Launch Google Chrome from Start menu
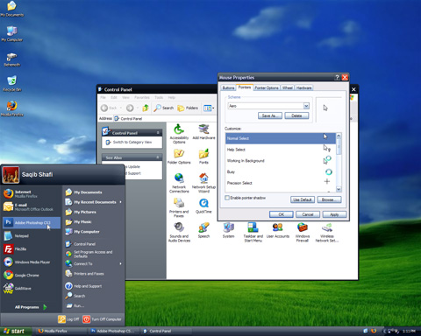Image resolution: width=421 pixels, height=336 pixels. [32, 275]
